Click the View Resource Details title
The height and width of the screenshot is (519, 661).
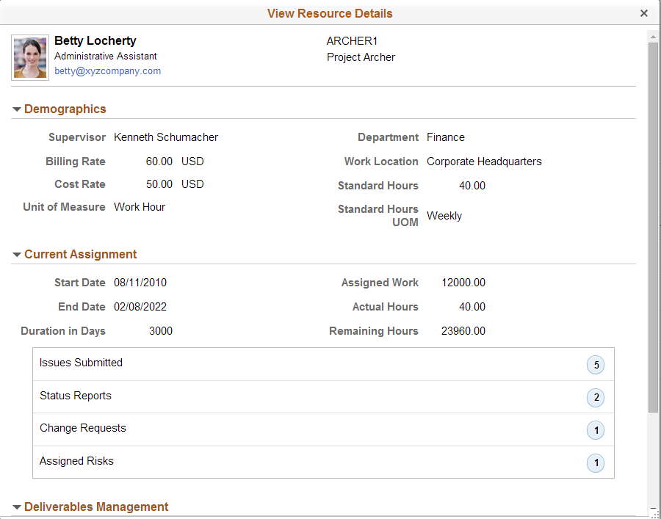pos(329,13)
